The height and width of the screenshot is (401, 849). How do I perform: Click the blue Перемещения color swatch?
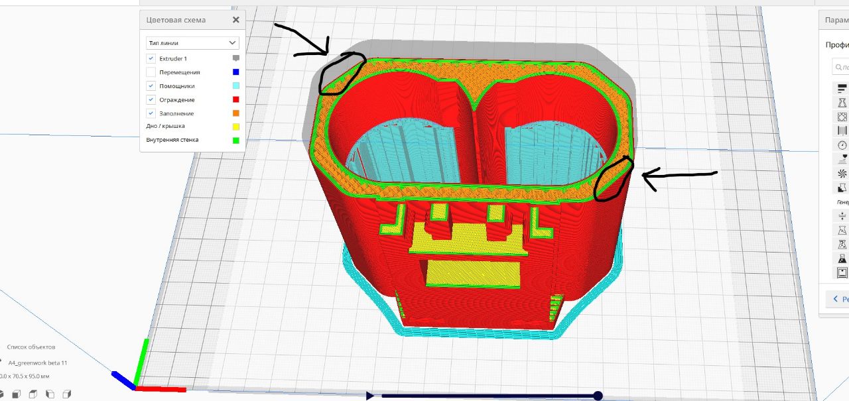[x=235, y=72]
